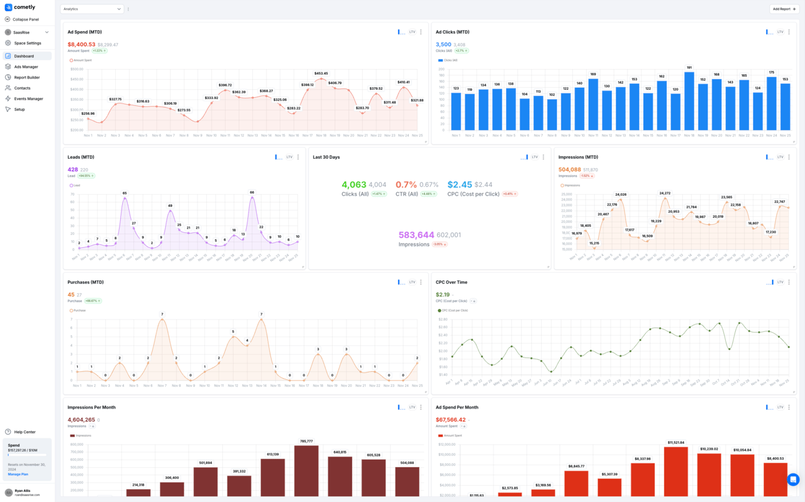Open Leads (MTD) widget three-dot menu

tap(298, 157)
